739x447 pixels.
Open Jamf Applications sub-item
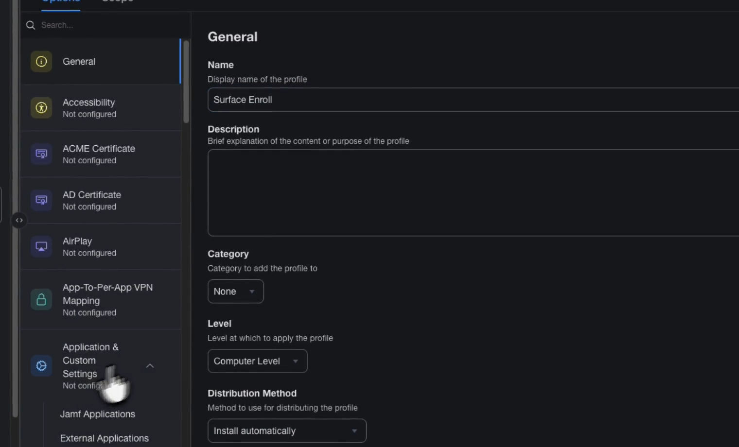tap(97, 414)
